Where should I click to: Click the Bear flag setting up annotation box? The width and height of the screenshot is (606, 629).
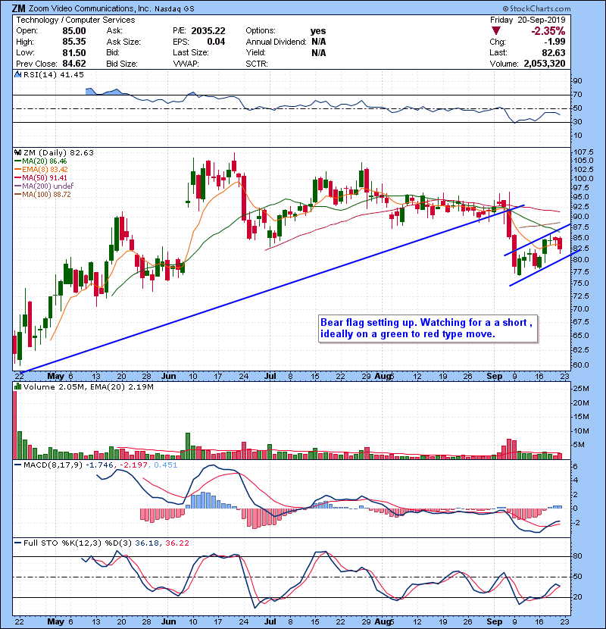(428, 328)
